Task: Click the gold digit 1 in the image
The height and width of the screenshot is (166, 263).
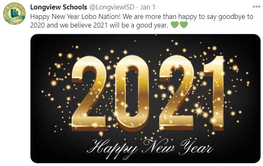Action: [x=214, y=93]
